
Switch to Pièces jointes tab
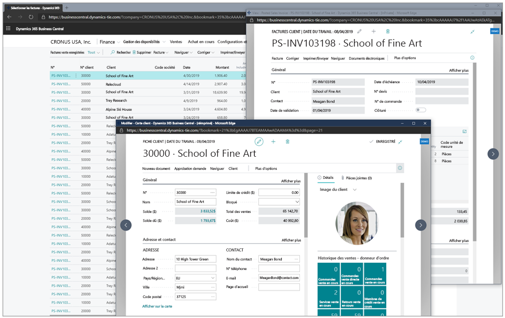pyautogui.click(x=357, y=178)
